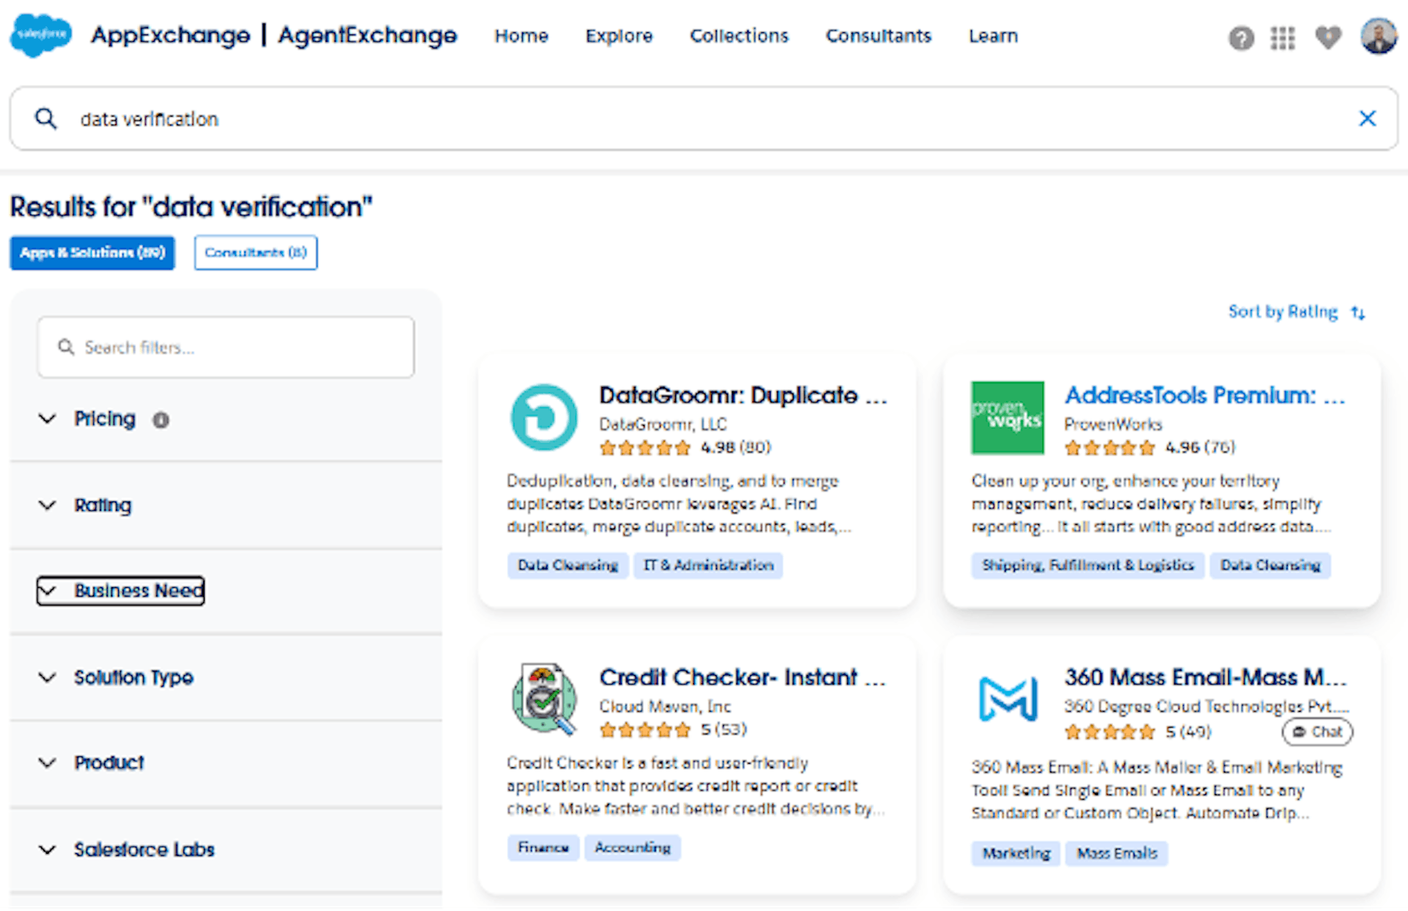This screenshot has height=911, width=1408.
Task: Open the AddressTools Premium listing title
Action: (x=1205, y=395)
